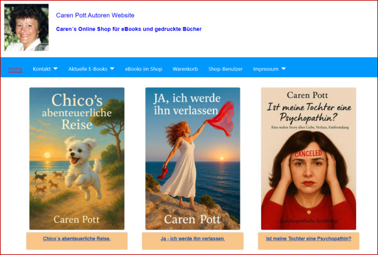Open the 'Ist meine Tochter eine Psychopathin' cover

pos(308,158)
